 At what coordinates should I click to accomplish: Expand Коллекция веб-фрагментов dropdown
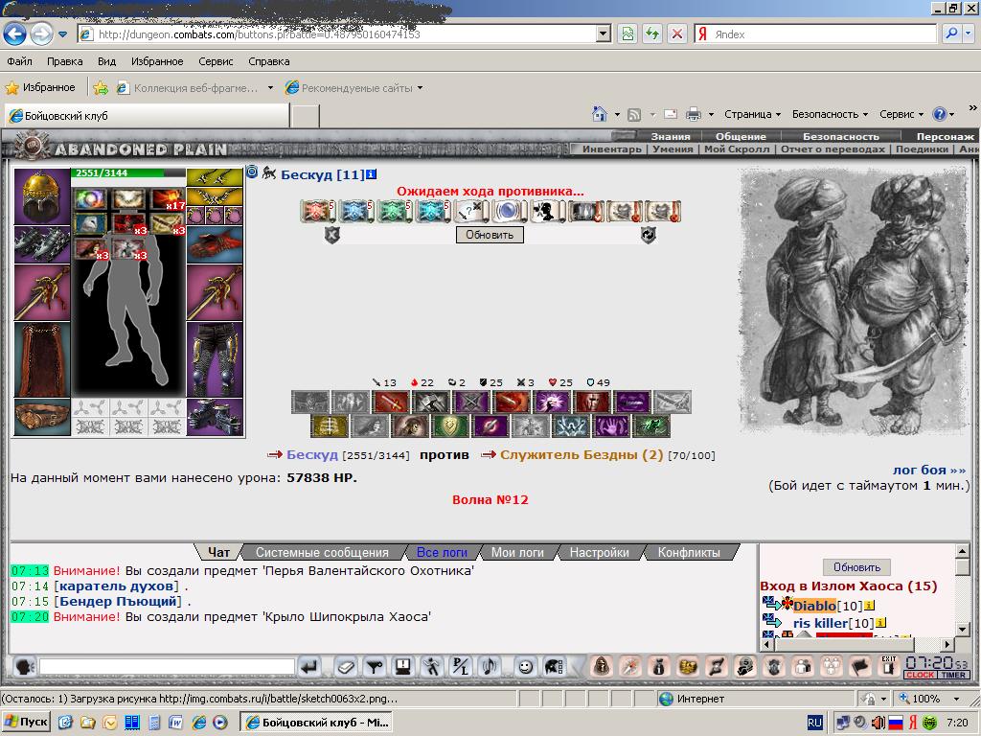click(x=270, y=87)
